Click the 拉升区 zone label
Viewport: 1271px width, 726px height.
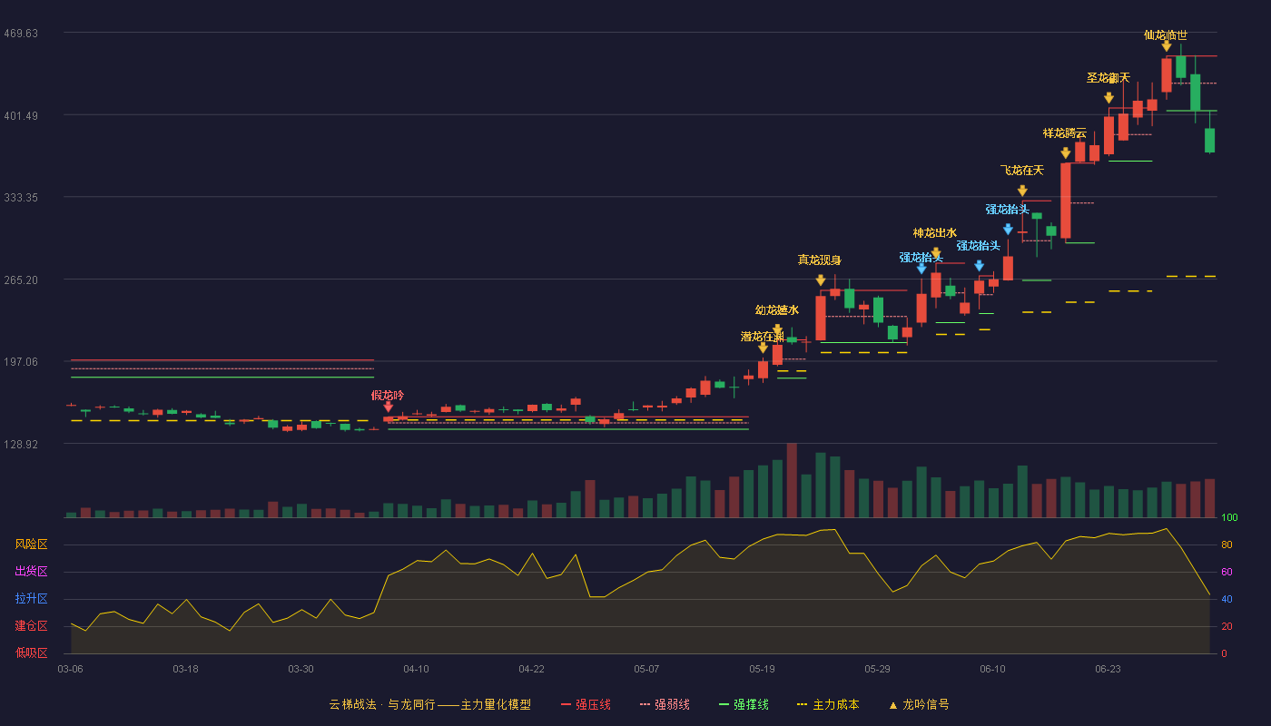[31, 599]
